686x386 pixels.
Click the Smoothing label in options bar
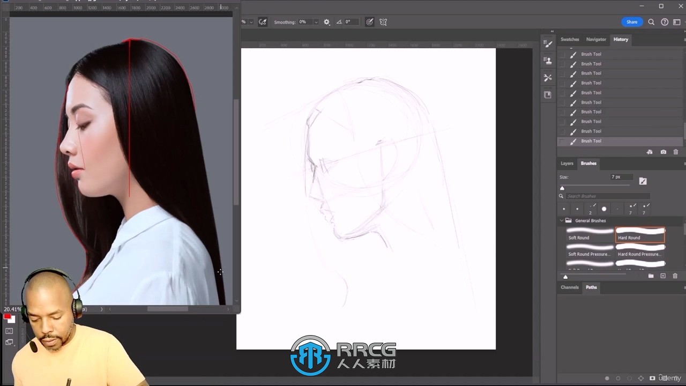click(285, 22)
